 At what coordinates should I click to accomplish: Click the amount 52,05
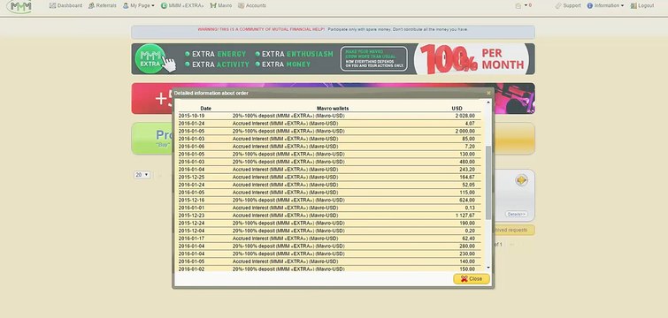coord(468,185)
